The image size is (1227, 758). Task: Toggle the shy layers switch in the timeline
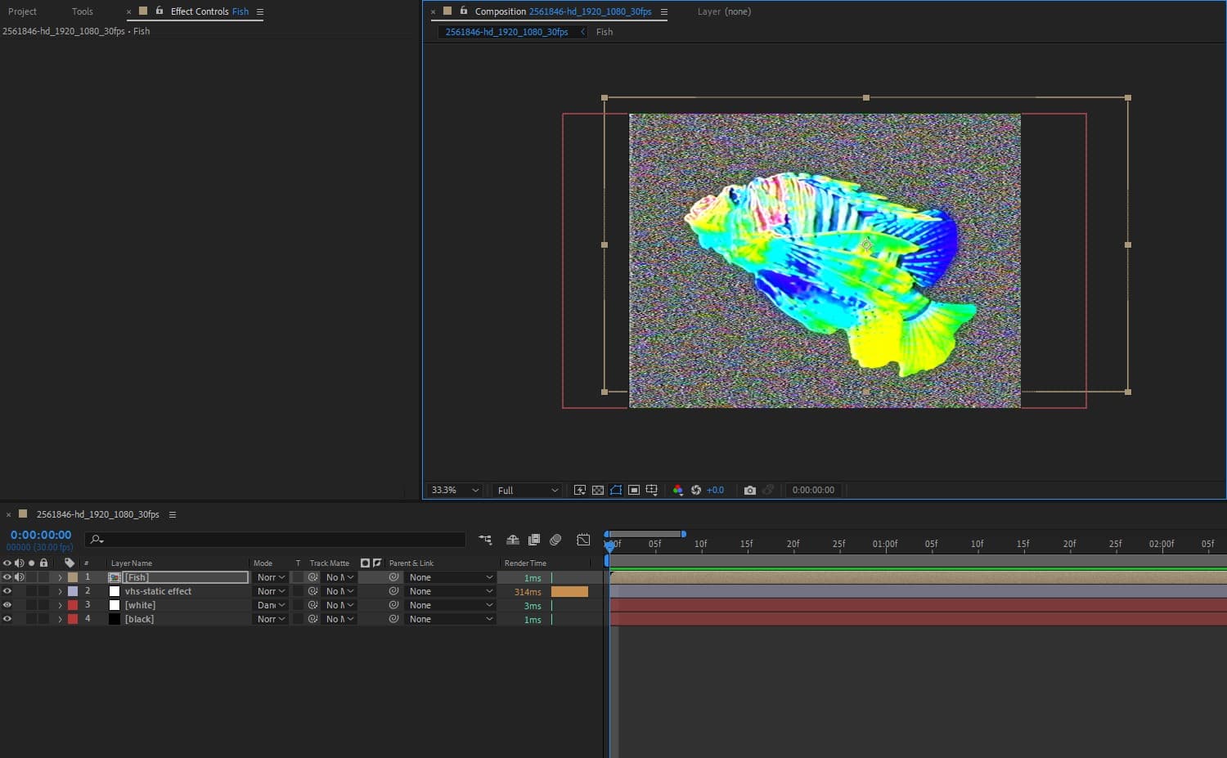point(513,540)
